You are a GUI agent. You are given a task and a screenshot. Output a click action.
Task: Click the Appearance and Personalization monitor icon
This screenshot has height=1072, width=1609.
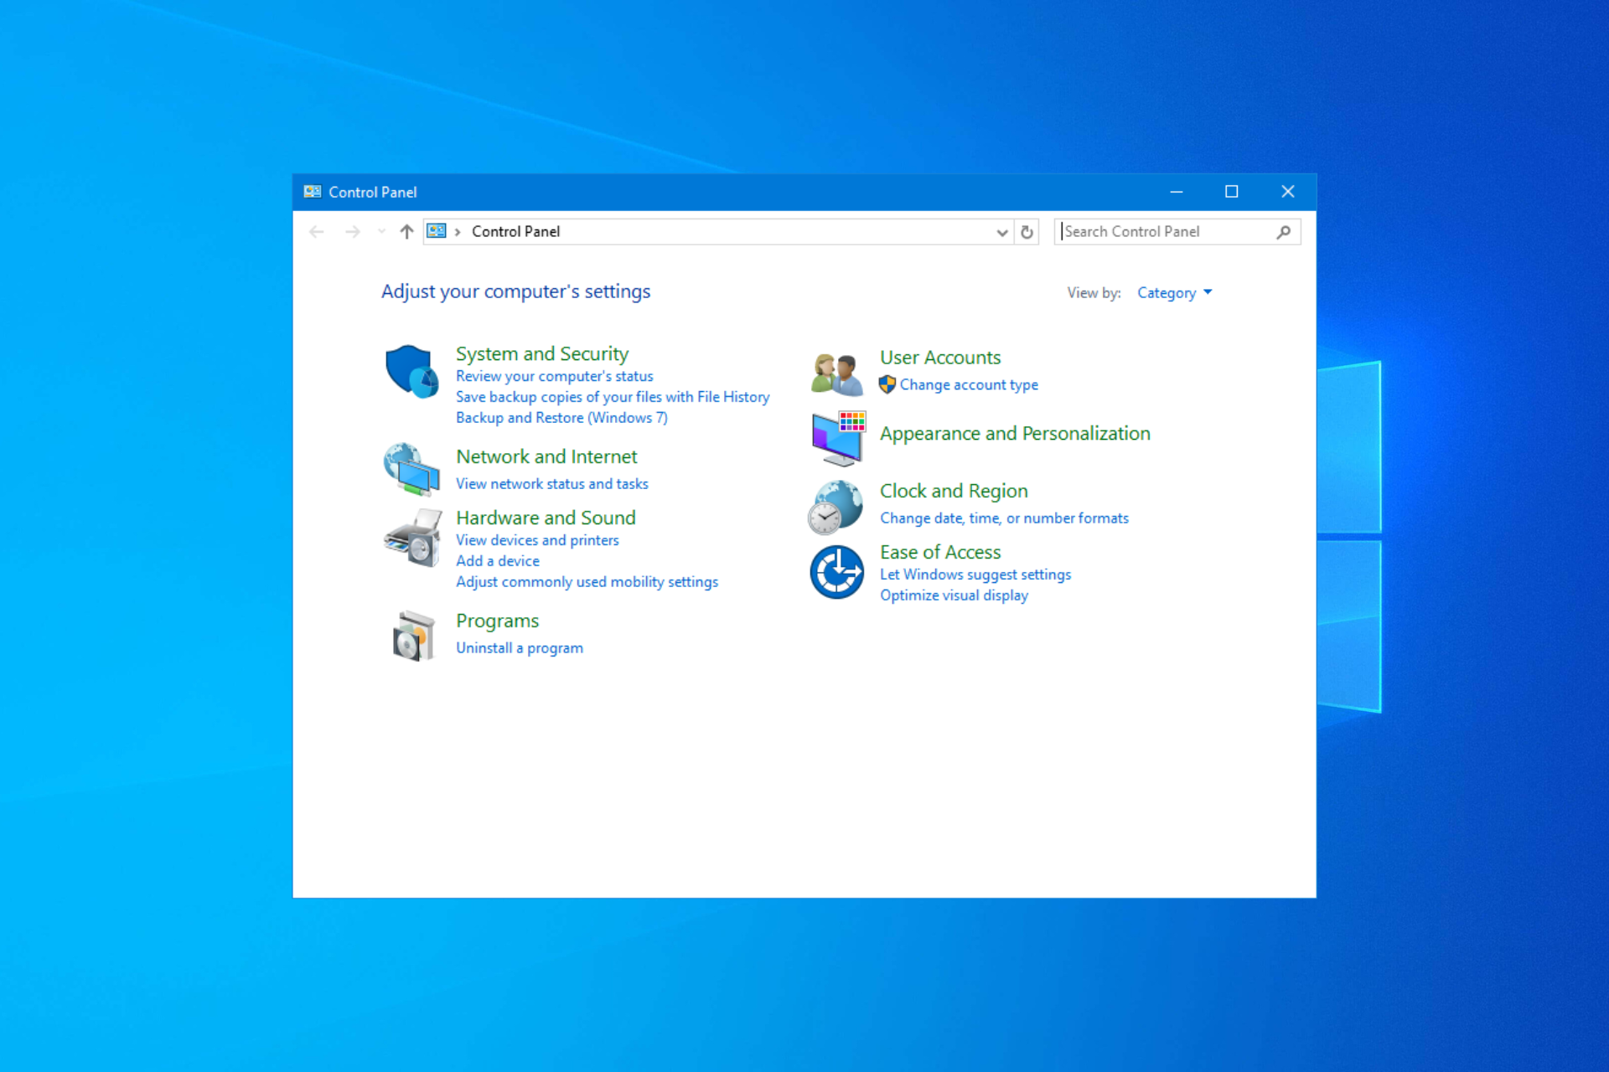coord(838,438)
